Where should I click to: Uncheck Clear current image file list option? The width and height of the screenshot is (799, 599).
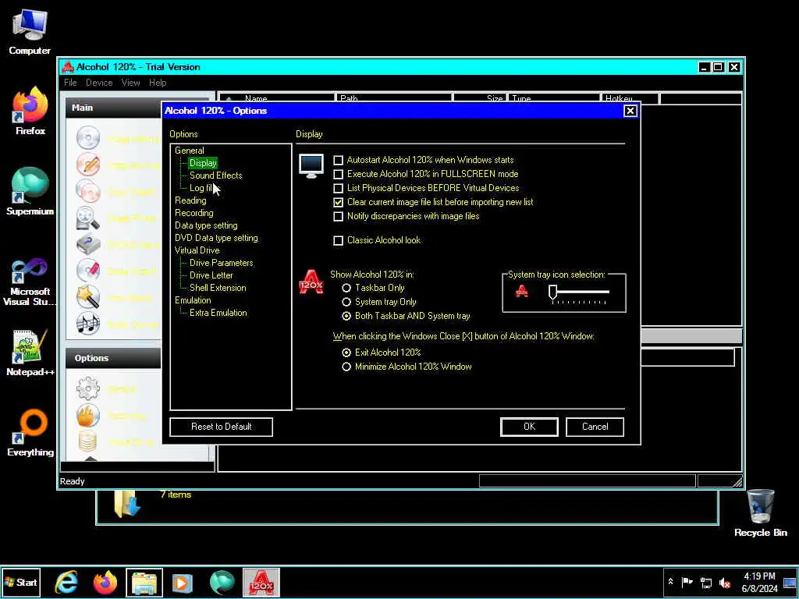(339, 202)
